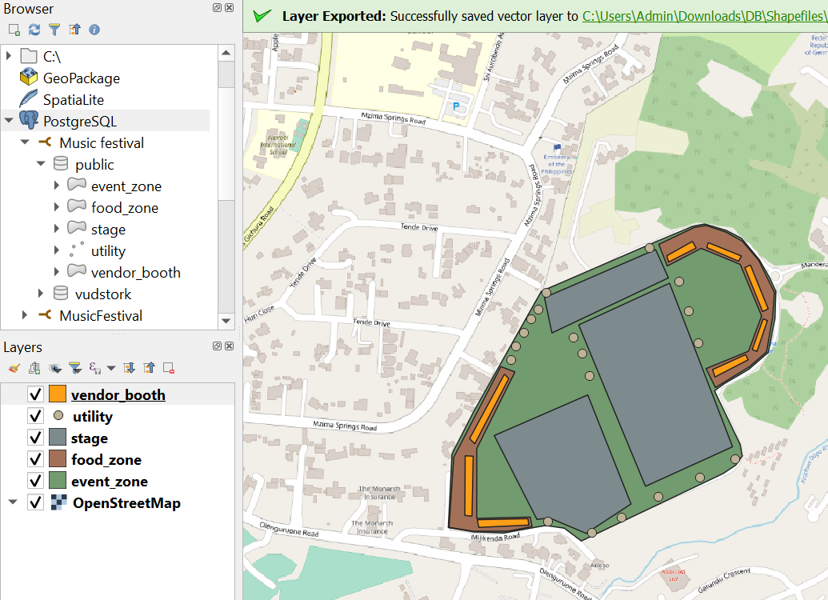
Task: Uncheck the OpenStreetMap layer visibility
Action: [x=34, y=502]
